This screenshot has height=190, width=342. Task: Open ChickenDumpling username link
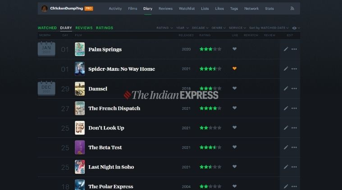click(67, 8)
